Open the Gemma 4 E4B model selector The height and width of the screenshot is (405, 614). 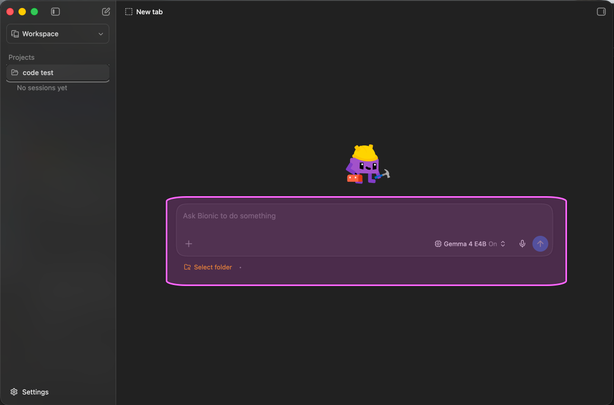pos(470,244)
